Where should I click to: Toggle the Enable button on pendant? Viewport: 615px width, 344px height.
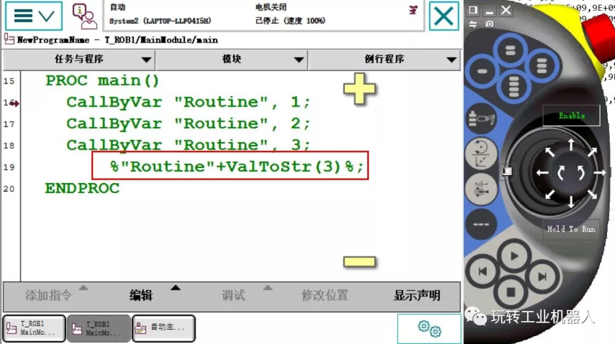tap(571, 115)
